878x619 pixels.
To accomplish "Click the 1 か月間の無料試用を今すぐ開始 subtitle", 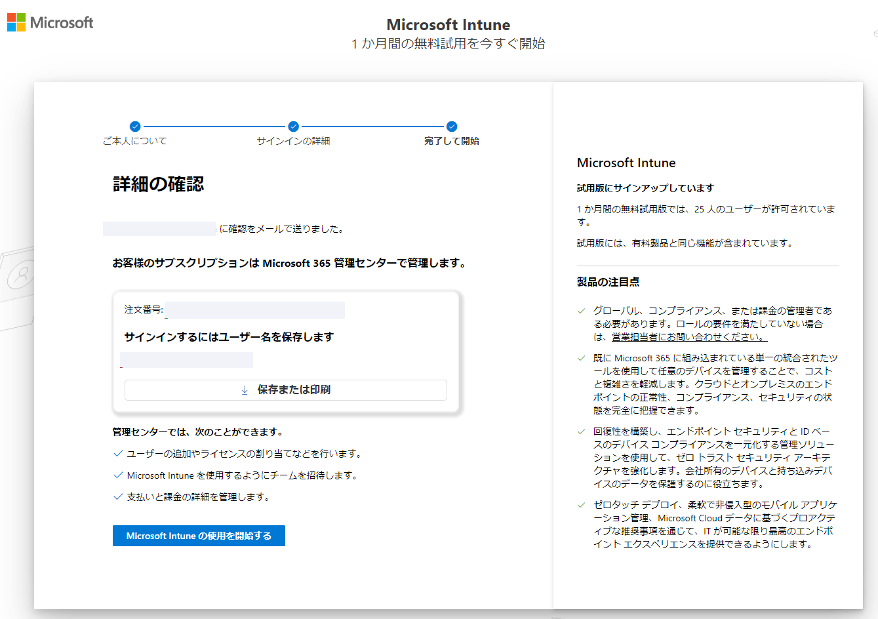I will (x=449, y=44).
